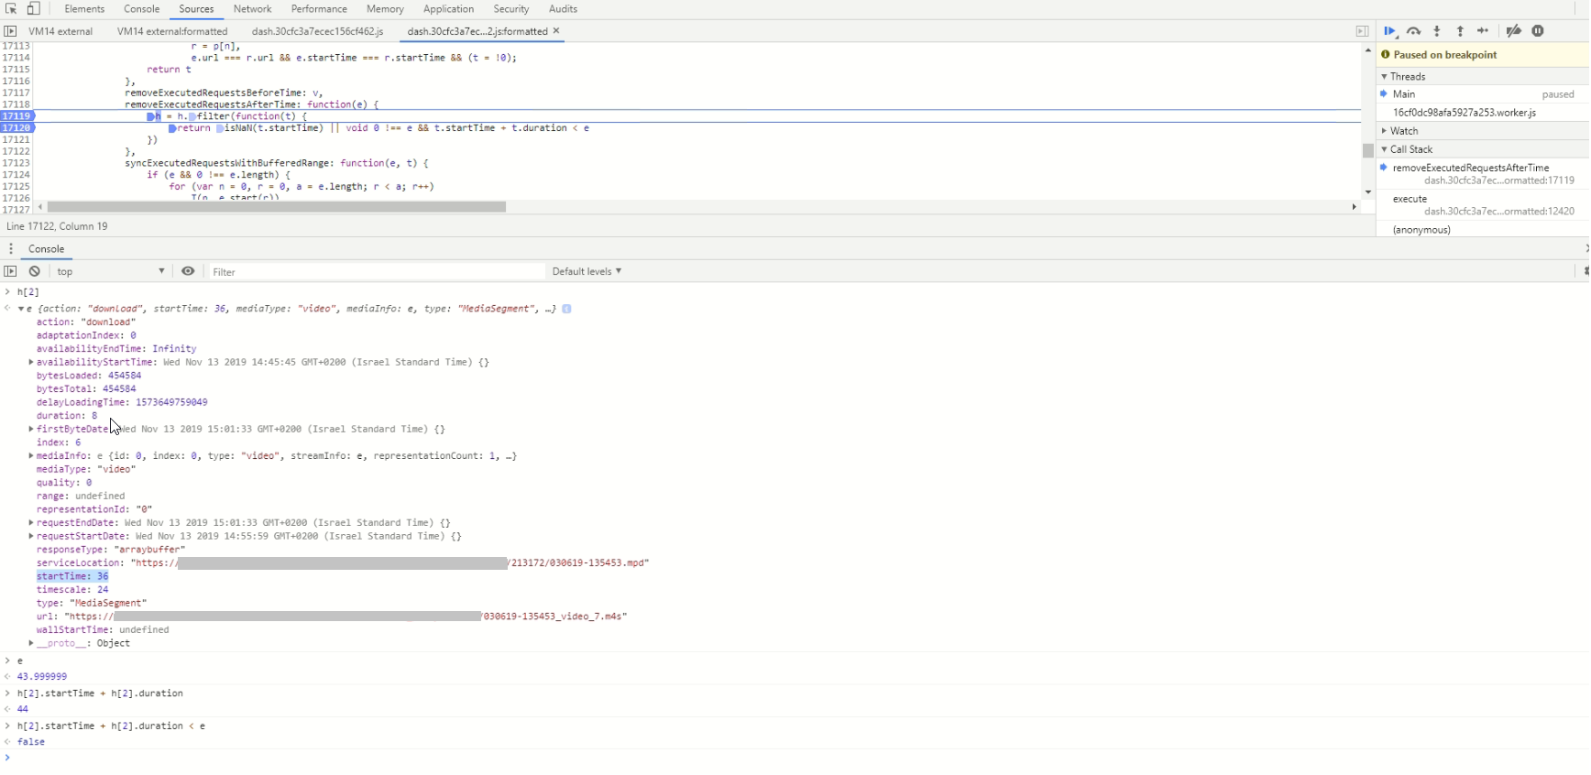Click the console Filter input field
The image size is (1591, 775).
pyautogui.click(x=376, y=272)
